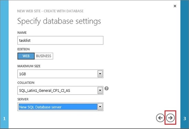Close the dialog with the X
The width and height of the screenshot is (189, 129).
pos(175,6)
